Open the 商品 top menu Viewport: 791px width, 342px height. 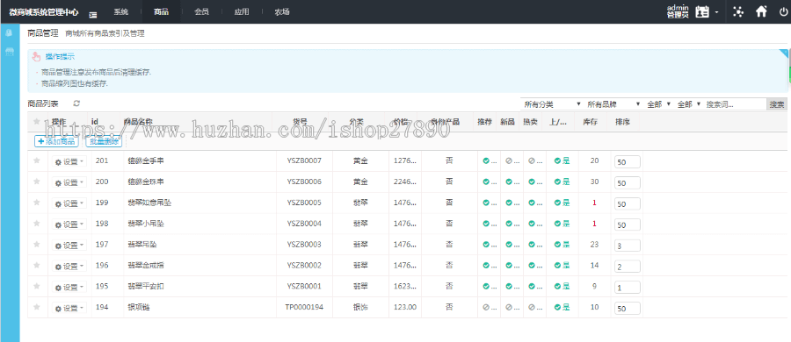pos(161,11)
